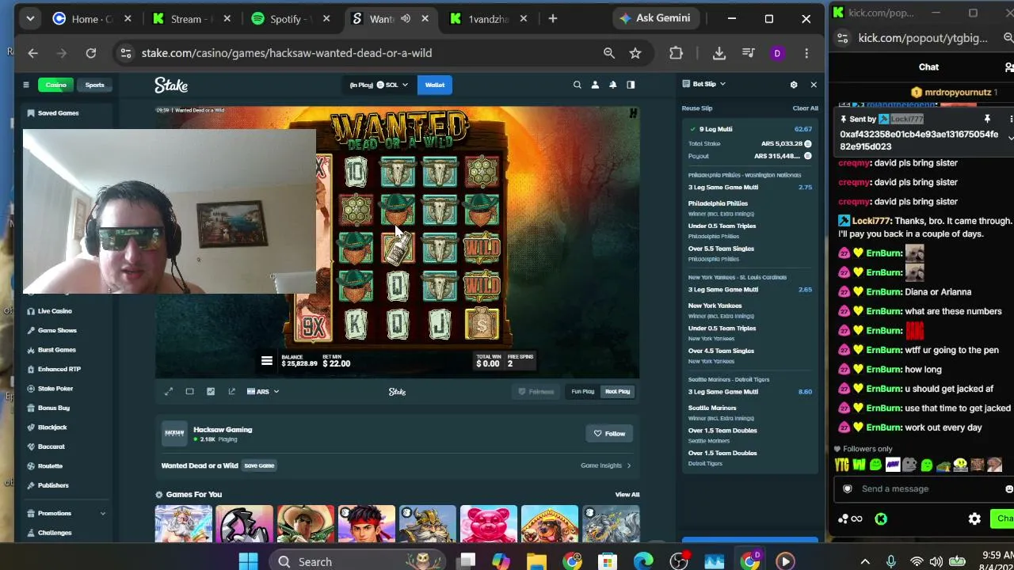Switch to Fun Play mode

tap(583, 391)
